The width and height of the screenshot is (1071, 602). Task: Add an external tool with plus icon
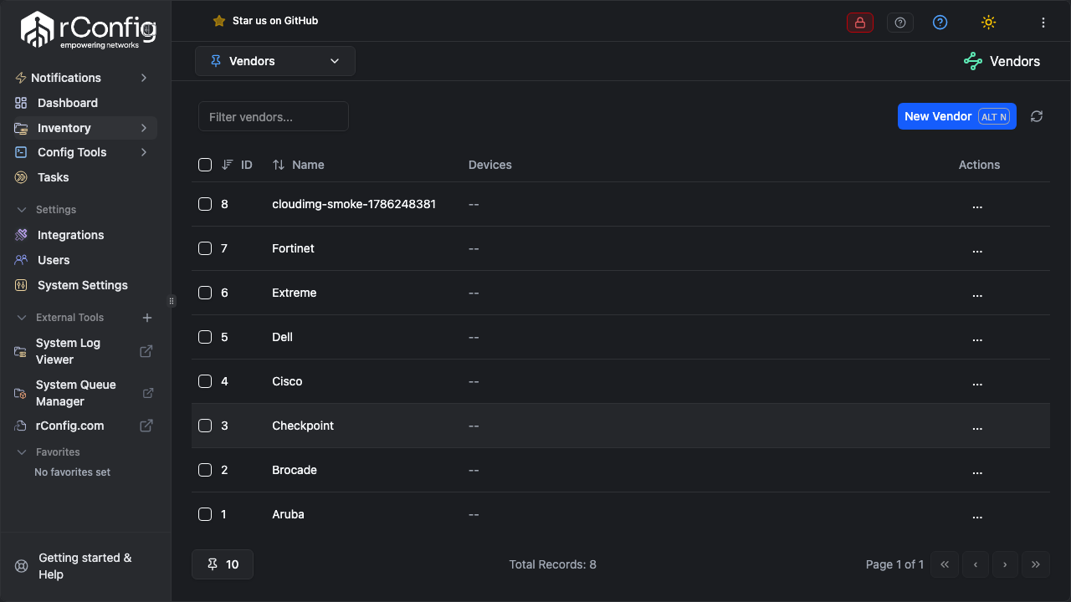pyautogui.click(x=147, y=318)
